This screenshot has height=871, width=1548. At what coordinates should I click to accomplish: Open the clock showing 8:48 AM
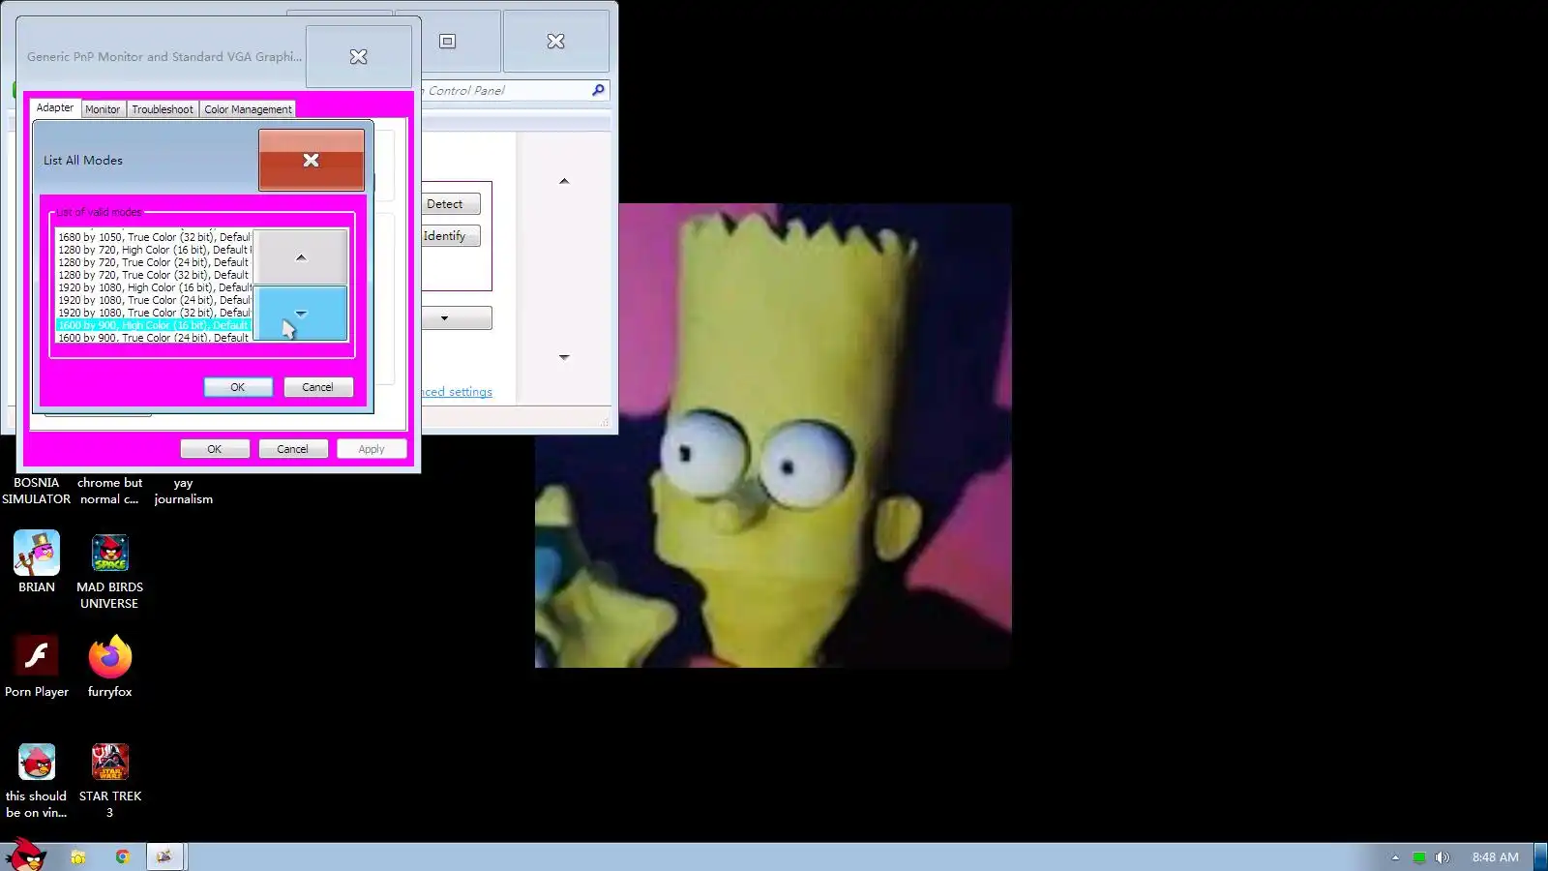click(1495, 857)
